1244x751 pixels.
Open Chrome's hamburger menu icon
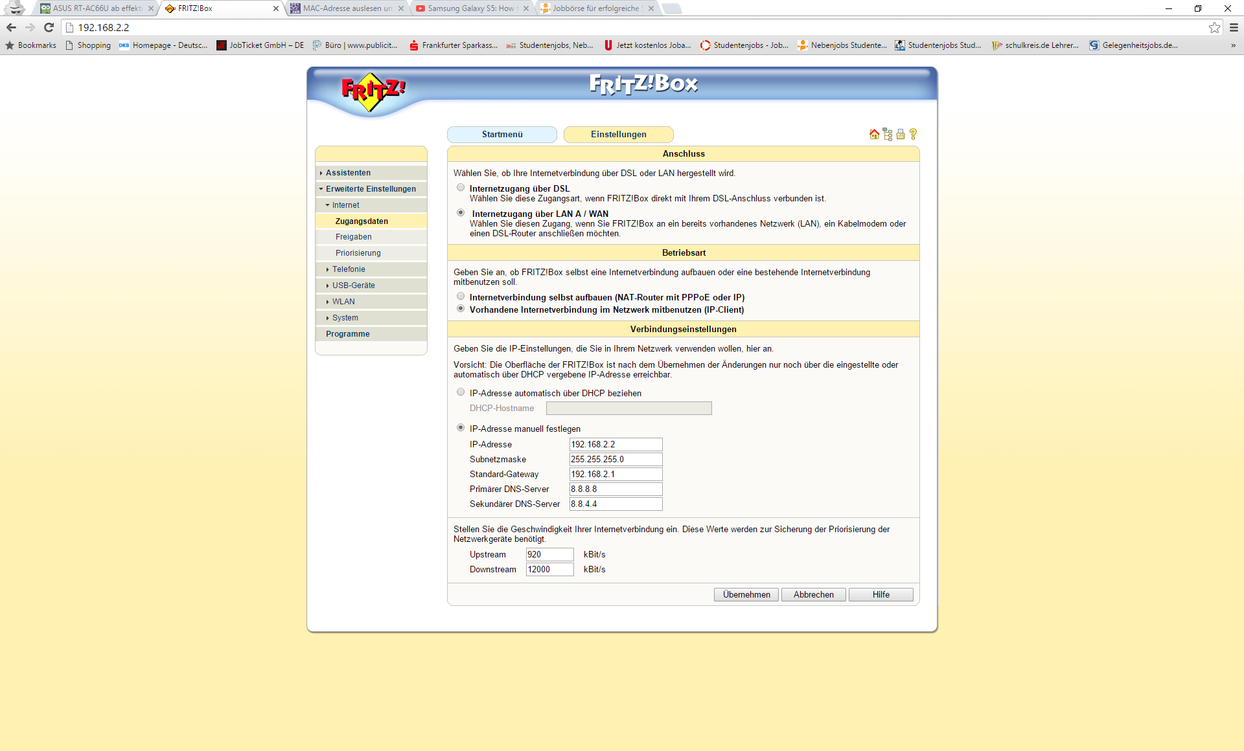1234,27
